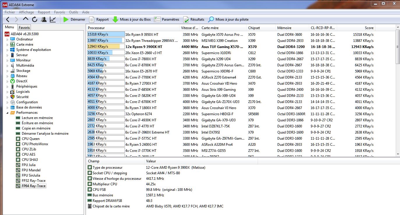
Task: Expand the Serveur tree node
Action: coord(8,55)
